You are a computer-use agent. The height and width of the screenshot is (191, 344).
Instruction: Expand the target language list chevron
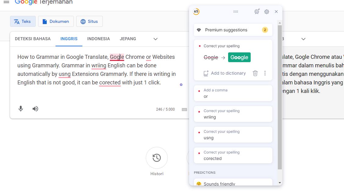pos(303,39)
